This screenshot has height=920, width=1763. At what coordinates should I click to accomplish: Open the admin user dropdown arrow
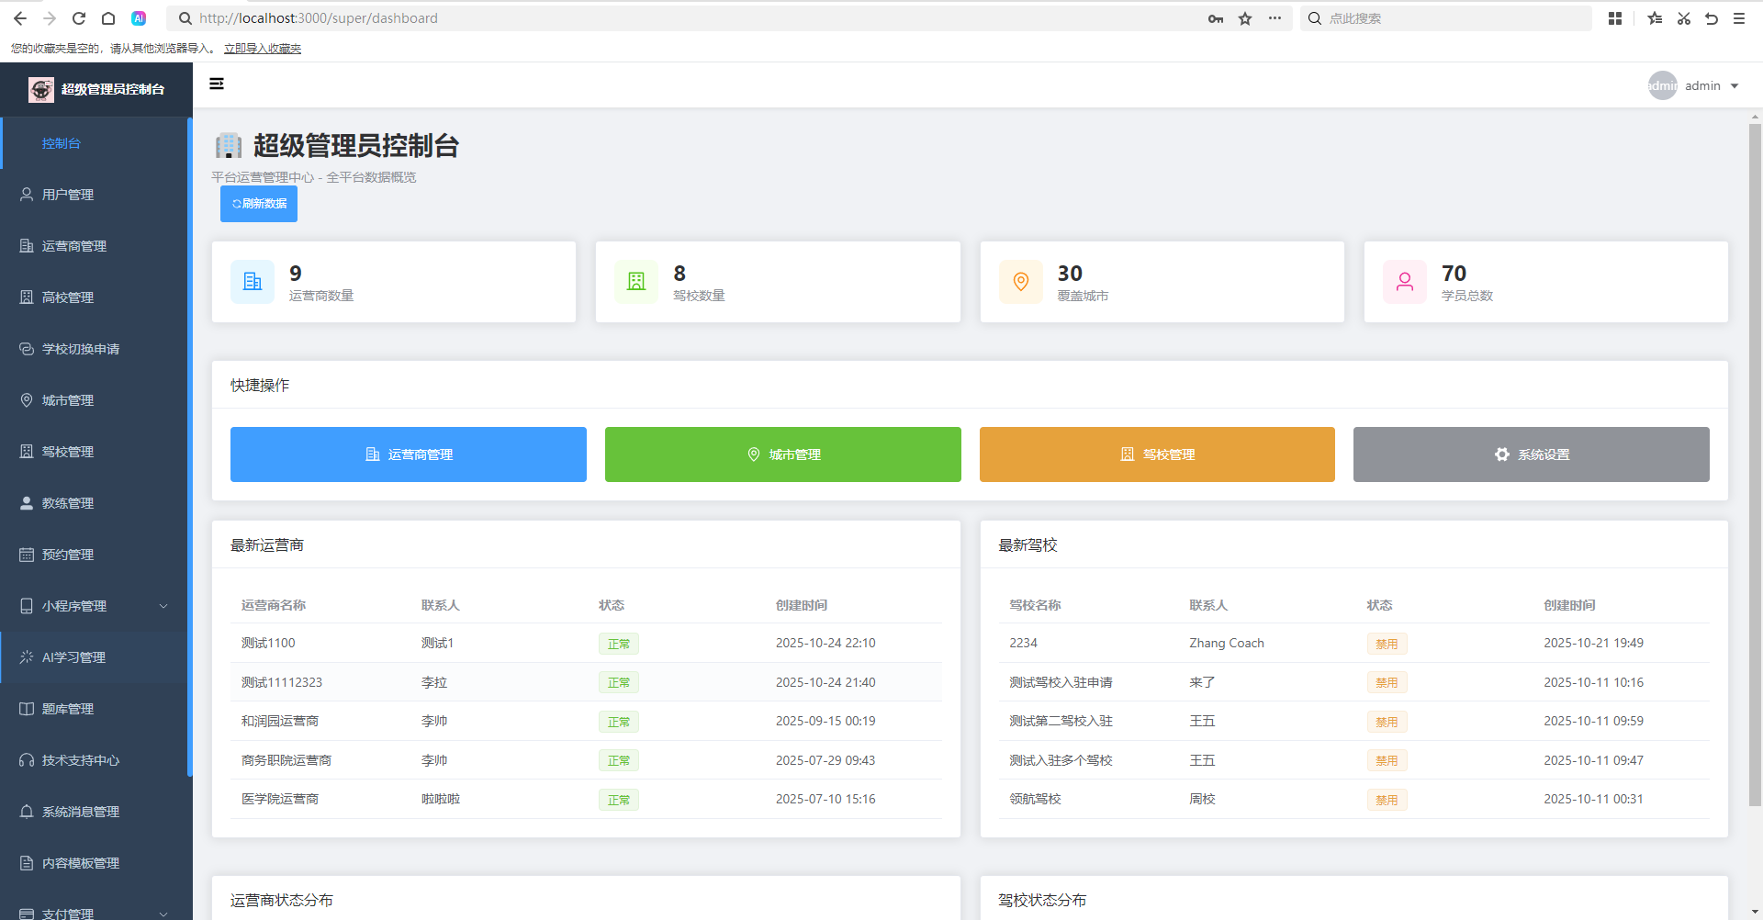pos(1735,86)
